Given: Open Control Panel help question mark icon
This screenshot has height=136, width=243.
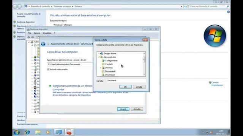Looking at the screenshot, I should (228, 12).
